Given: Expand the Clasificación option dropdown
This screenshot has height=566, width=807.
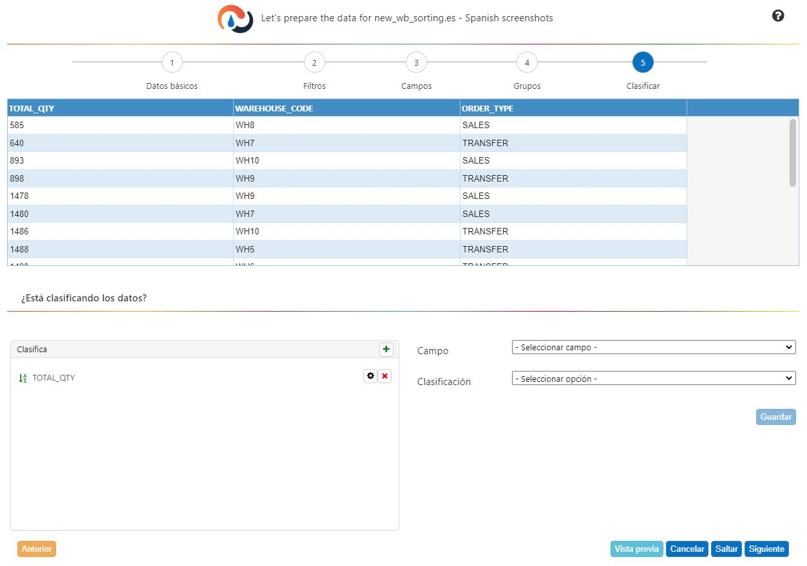Looking at the screenshot, I should pyautogui.click(x=654, y=379).
